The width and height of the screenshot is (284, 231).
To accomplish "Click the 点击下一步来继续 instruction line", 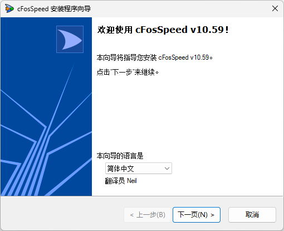I will (128, 72).
